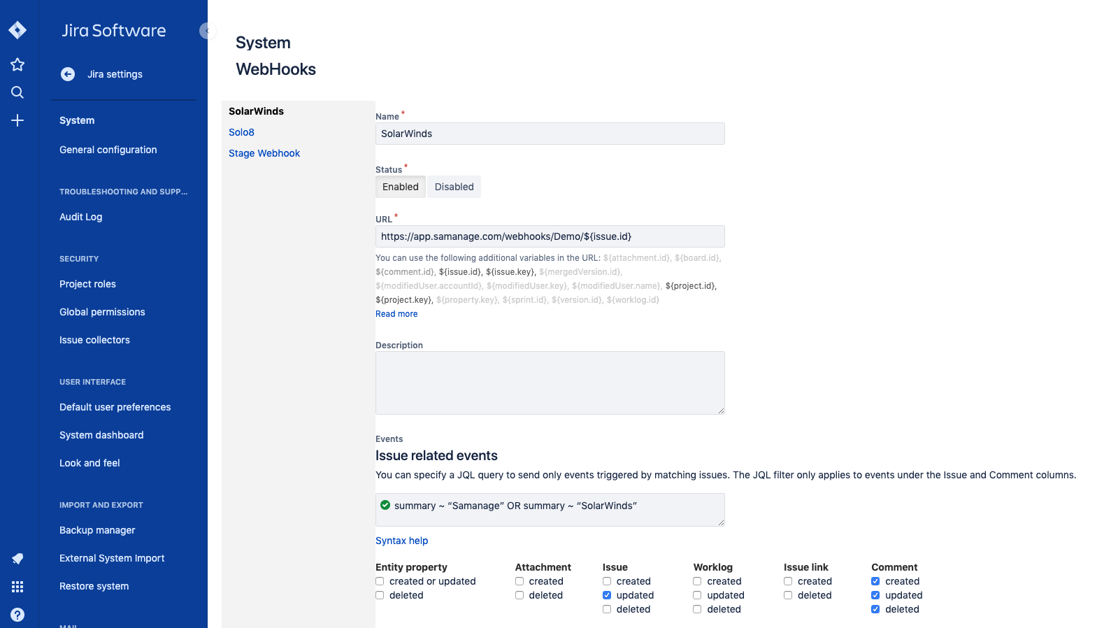The image size is (1111, 628).
Task: Go to Global permissions
Action: (102, 312)
